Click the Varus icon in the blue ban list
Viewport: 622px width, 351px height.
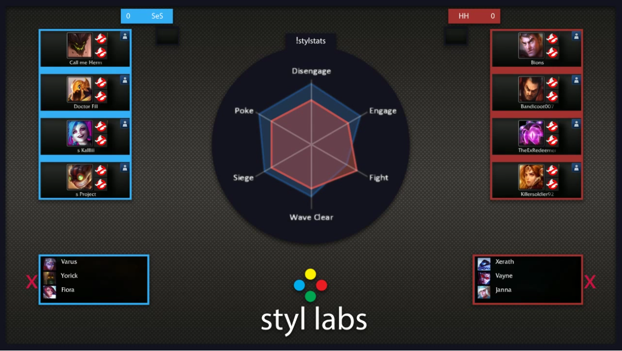point(49,262)
